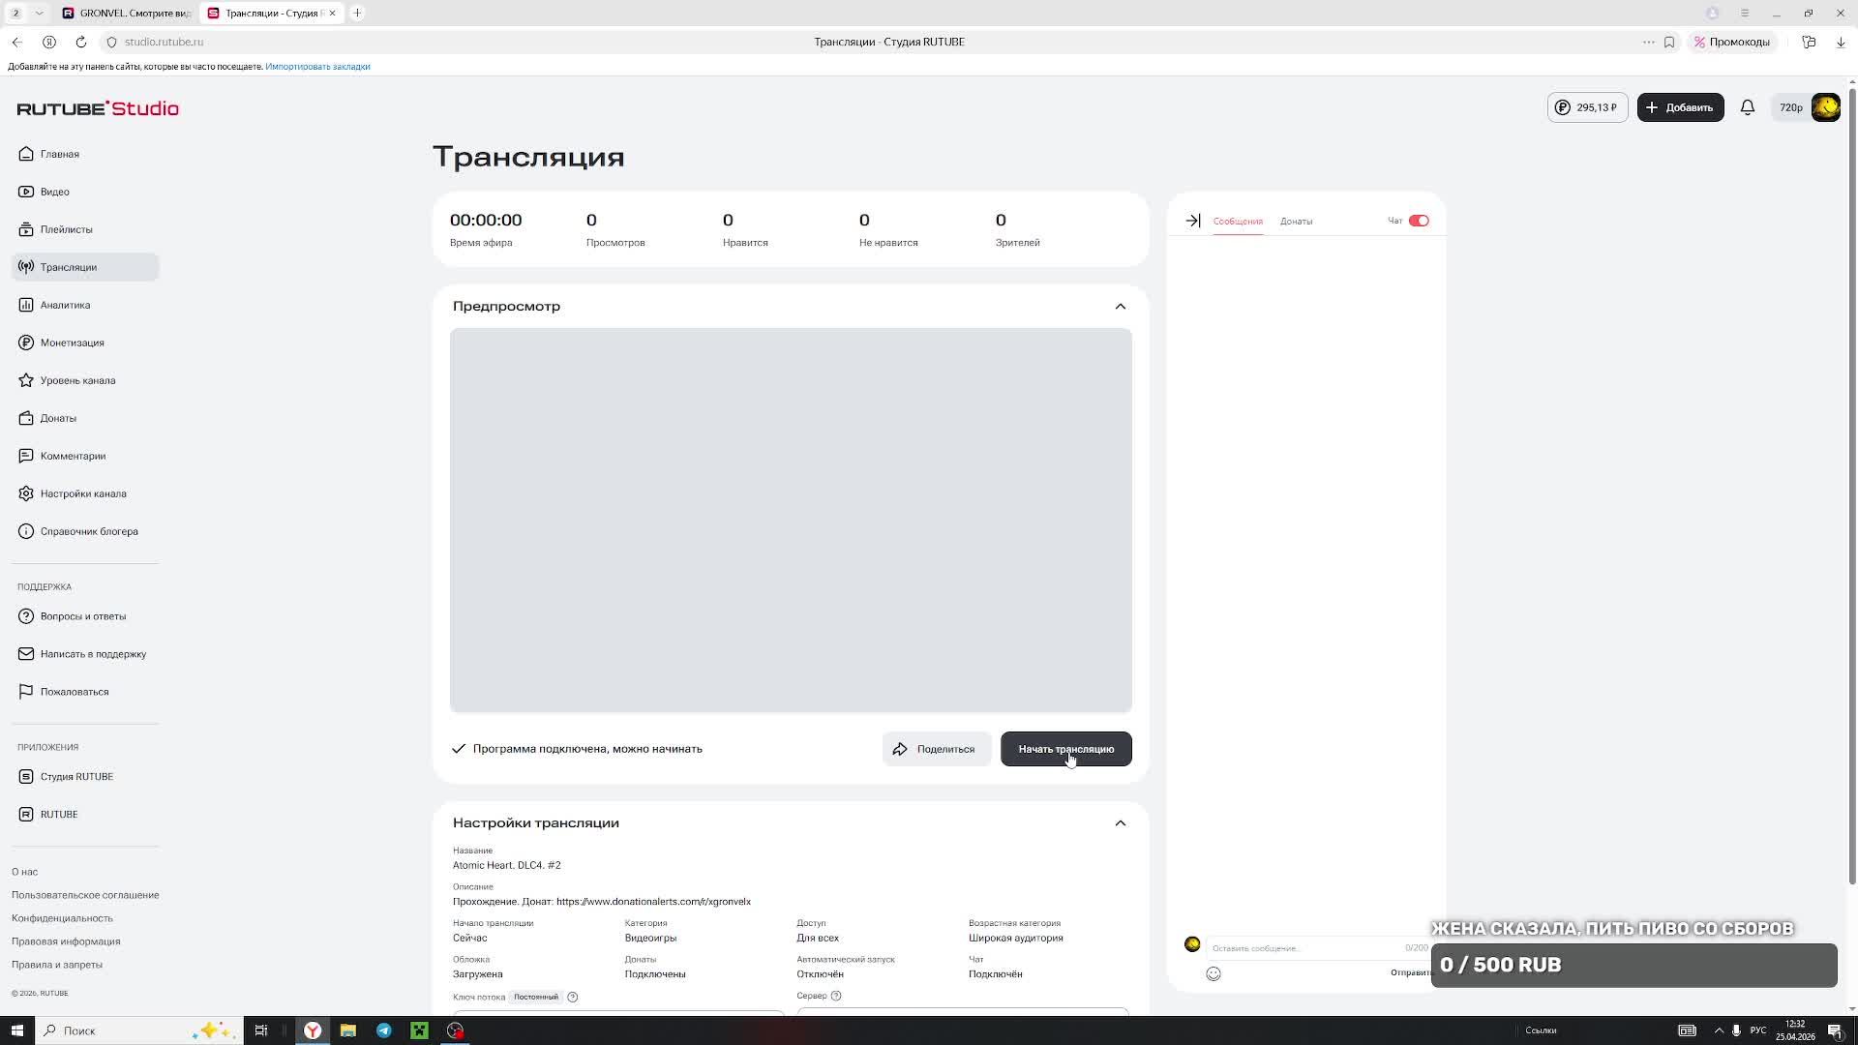Collapse the Предпросмотр section
The width and height of the screenshot is (1858, 1045).
pyautogui.click(x=1120, y=306)
